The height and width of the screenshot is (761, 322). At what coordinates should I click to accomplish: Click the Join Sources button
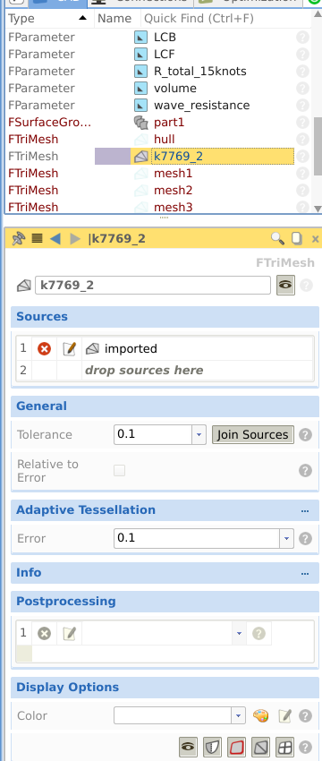pos(252,434)
